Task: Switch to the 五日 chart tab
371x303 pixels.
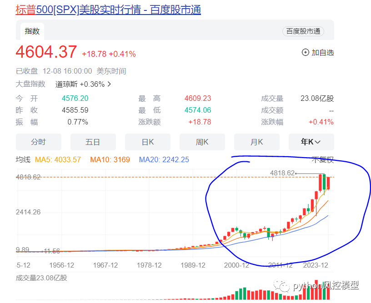Action: pyautogui.click(x=93, y=142)
